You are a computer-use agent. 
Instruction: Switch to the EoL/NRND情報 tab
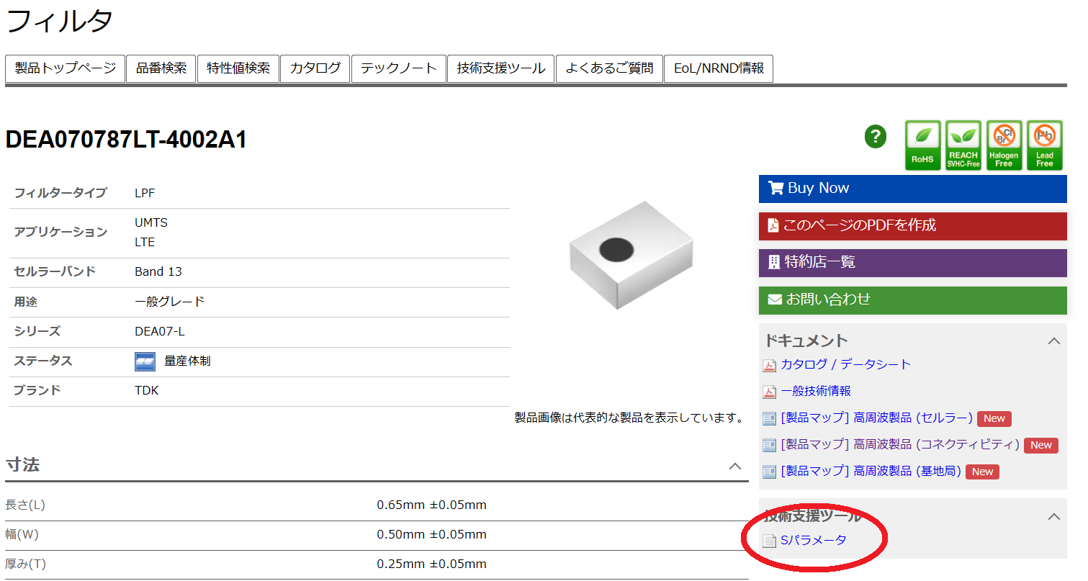(718, 68)
